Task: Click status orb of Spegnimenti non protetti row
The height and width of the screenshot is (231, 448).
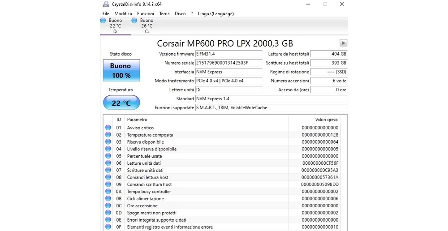Action: [108, 213]
